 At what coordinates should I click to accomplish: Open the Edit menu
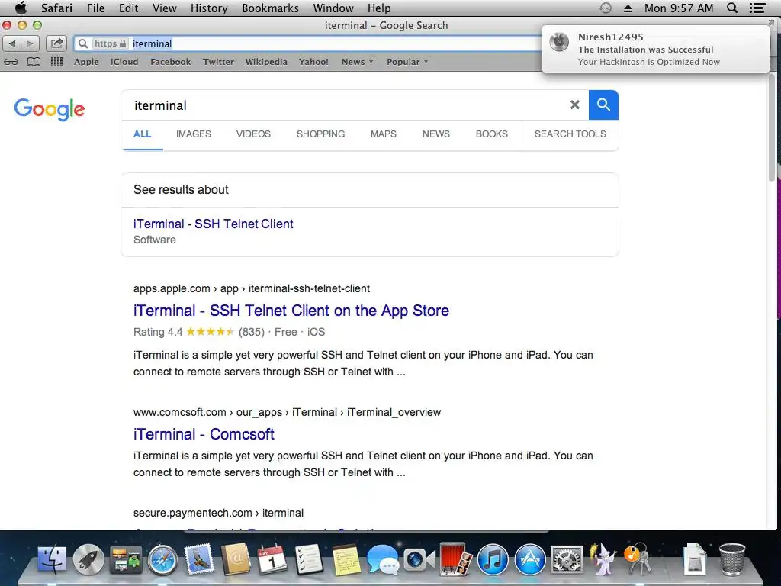[128, 8]
